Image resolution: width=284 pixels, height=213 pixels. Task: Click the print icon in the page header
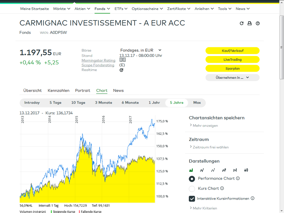point(250,23)
